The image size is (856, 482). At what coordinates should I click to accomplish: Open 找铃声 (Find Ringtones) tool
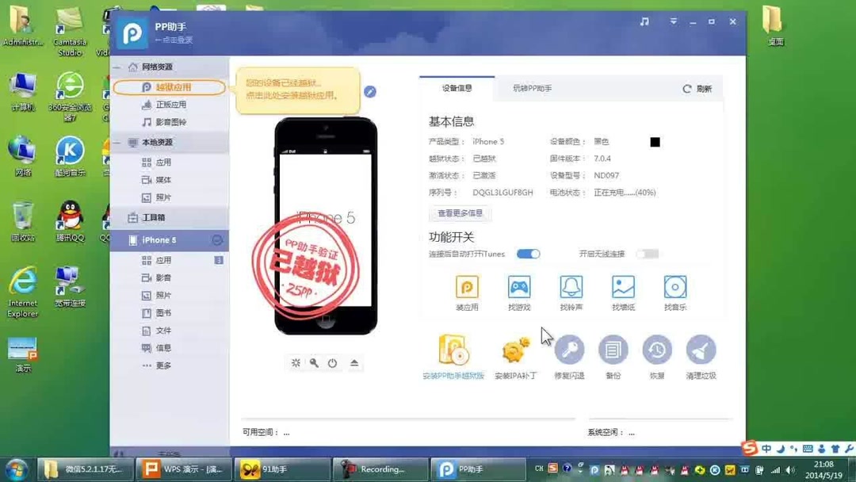(571, 289)
